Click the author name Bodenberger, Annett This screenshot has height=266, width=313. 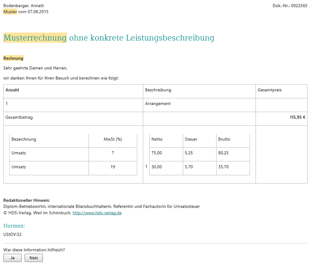[23, 6]
